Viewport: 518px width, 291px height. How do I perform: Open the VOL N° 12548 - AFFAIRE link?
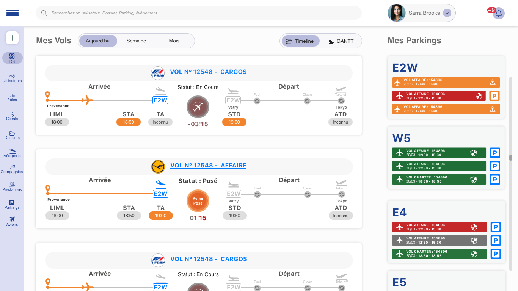click(x=208, y=166)
